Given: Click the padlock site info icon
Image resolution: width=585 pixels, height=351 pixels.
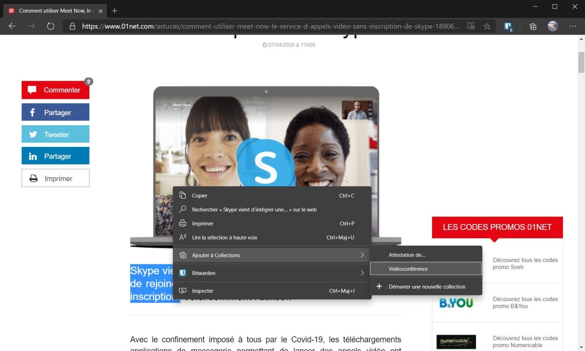Looking at the screenshot, I should click(x=72, y=26).
